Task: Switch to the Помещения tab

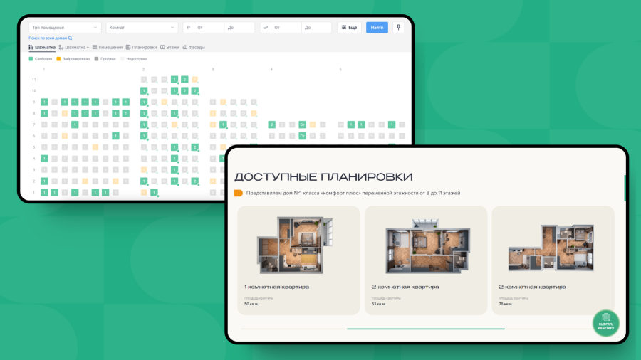Action: (108, 48)
